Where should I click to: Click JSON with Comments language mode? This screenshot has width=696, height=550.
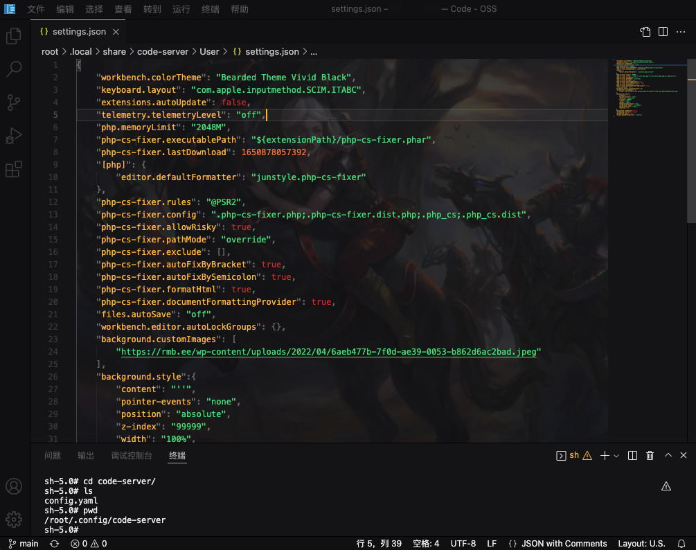tap(564, 544)
